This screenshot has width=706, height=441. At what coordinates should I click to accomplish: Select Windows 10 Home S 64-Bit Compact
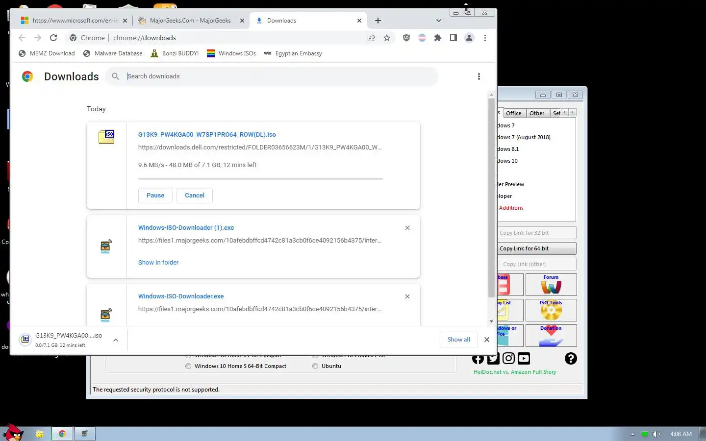pos(188,366)
